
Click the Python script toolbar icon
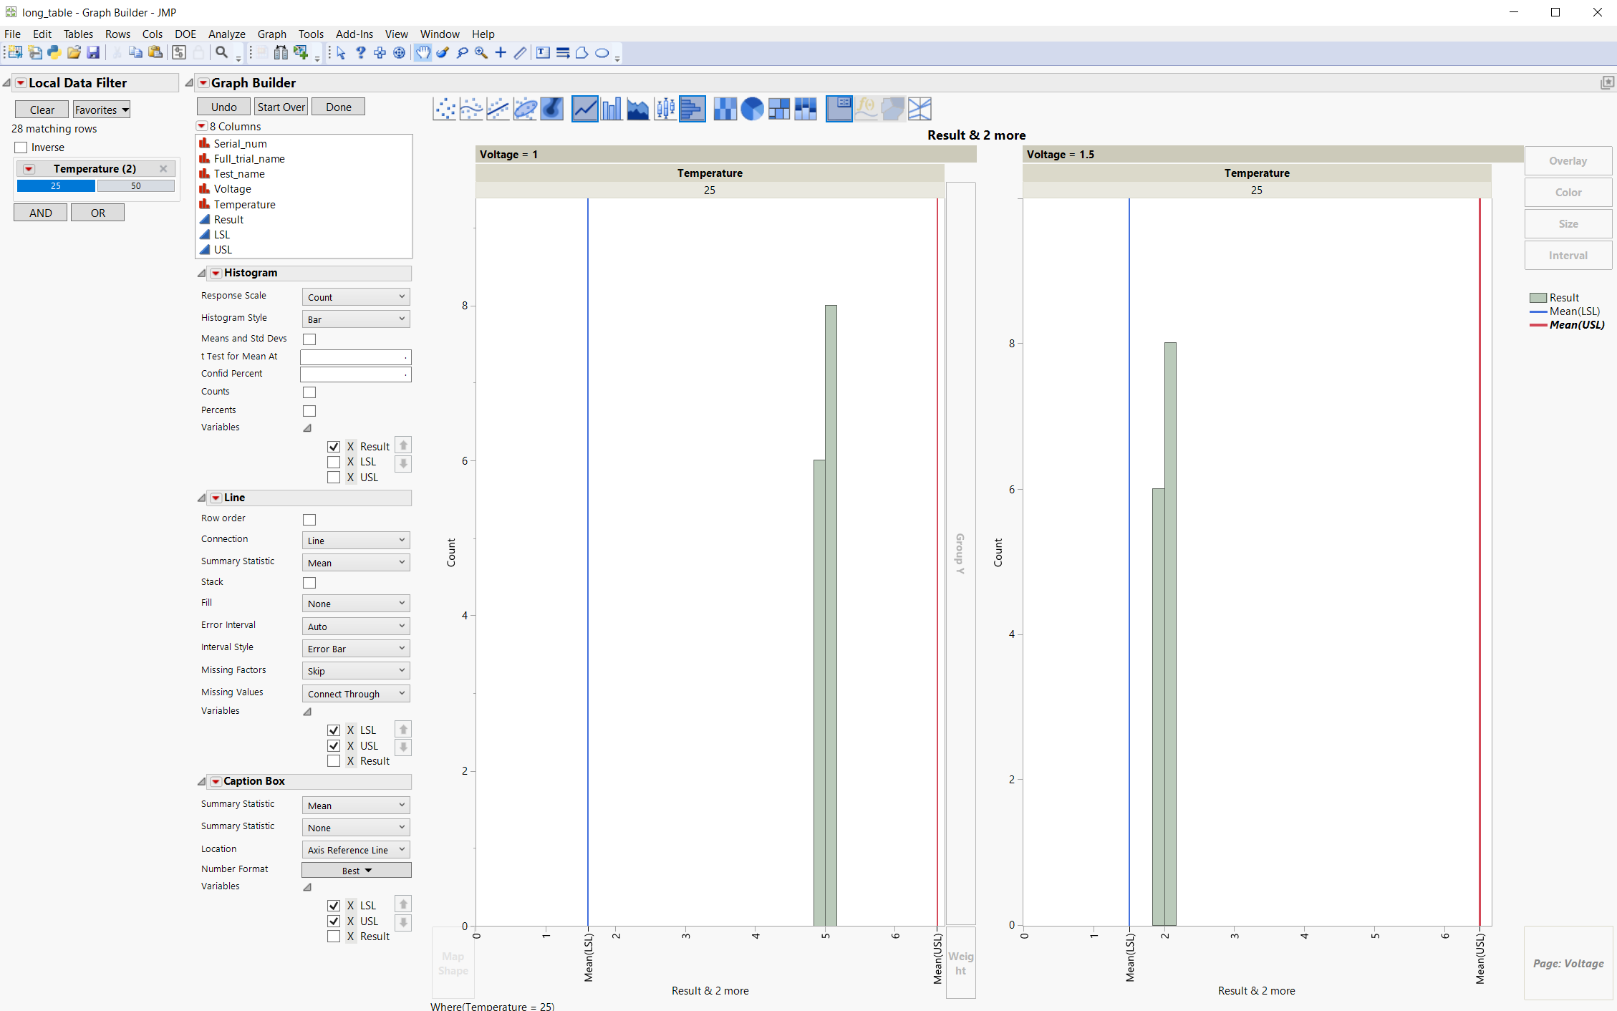pyautogui.click(x=54, y=53)
